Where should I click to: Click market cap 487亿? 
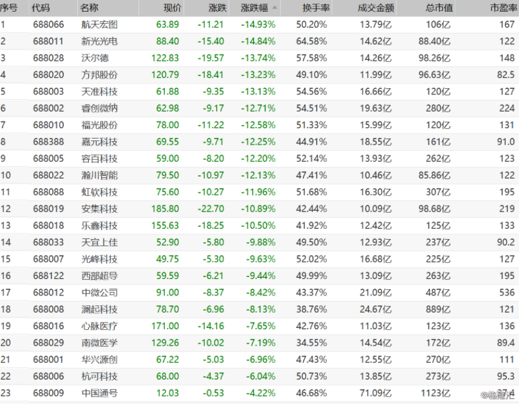(x=438, y=293)
